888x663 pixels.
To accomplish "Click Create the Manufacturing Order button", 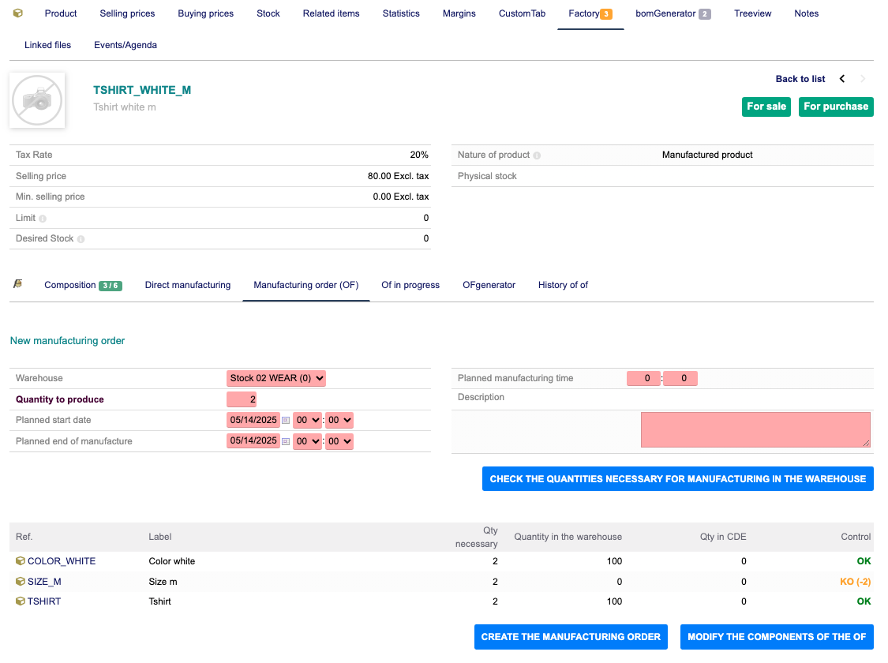I will [x=571, y=637].
